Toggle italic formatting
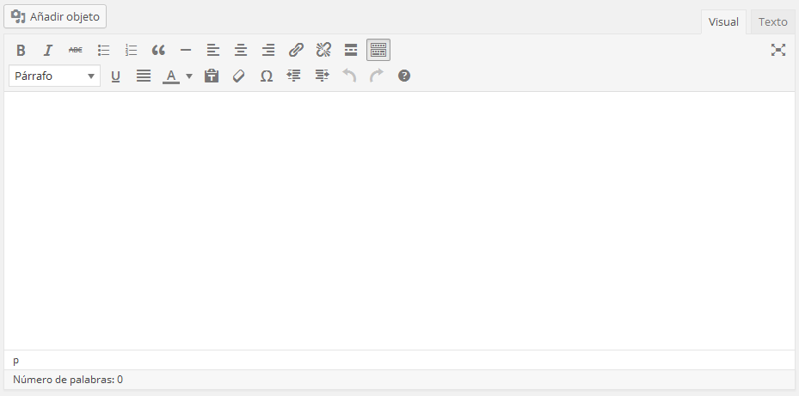 48,50
